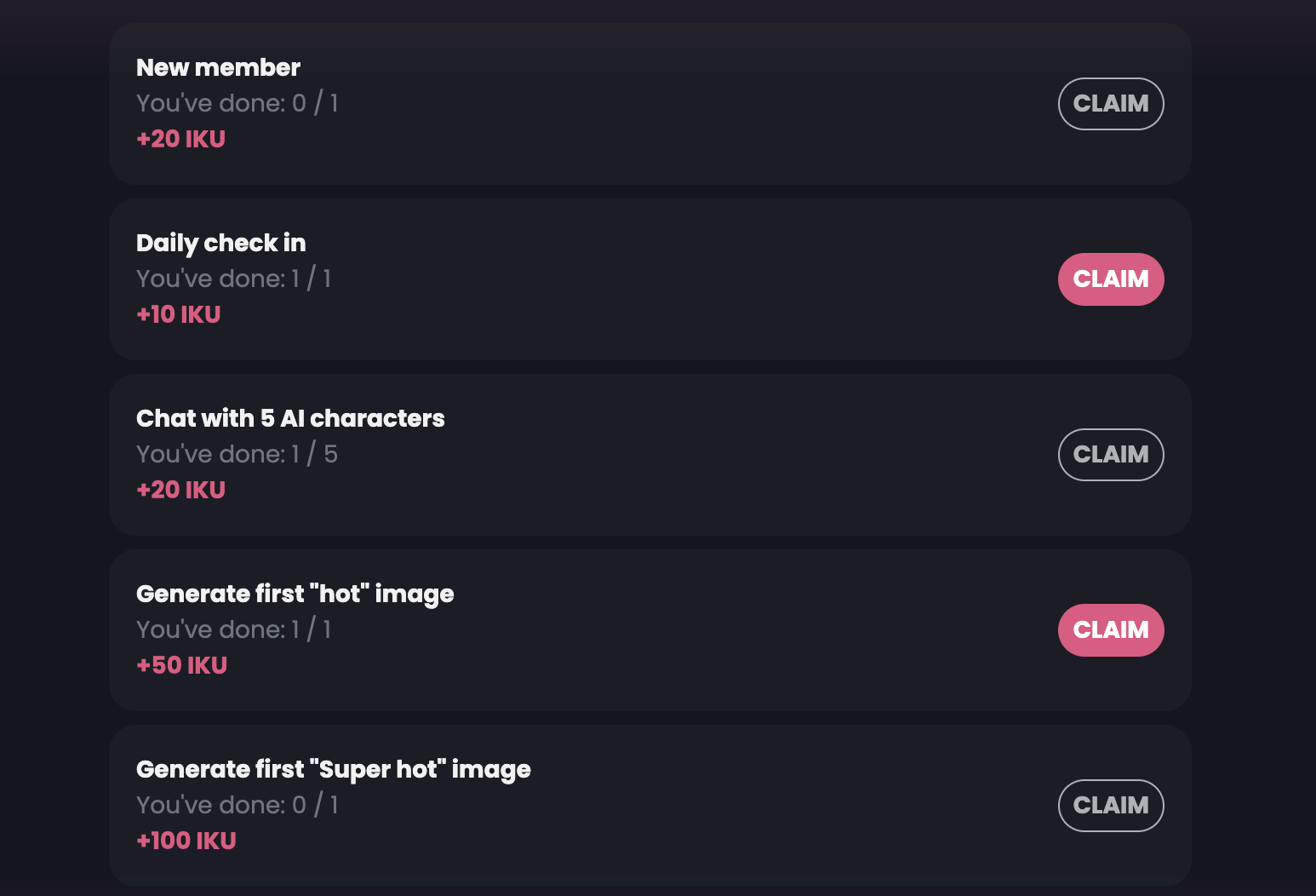Click Generate first "Super hot" image title
This screenshot has height=896, width=1316.
click(x=333, y=769)
